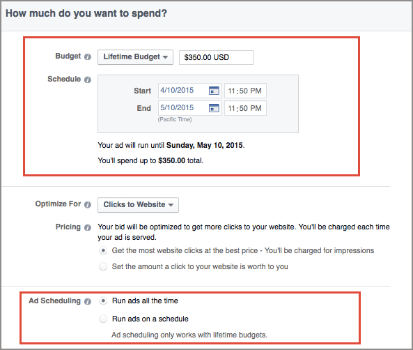Click the Optimize For info icon
The width and height of the screenshot is (413, 350).
[x=88, y=205]
